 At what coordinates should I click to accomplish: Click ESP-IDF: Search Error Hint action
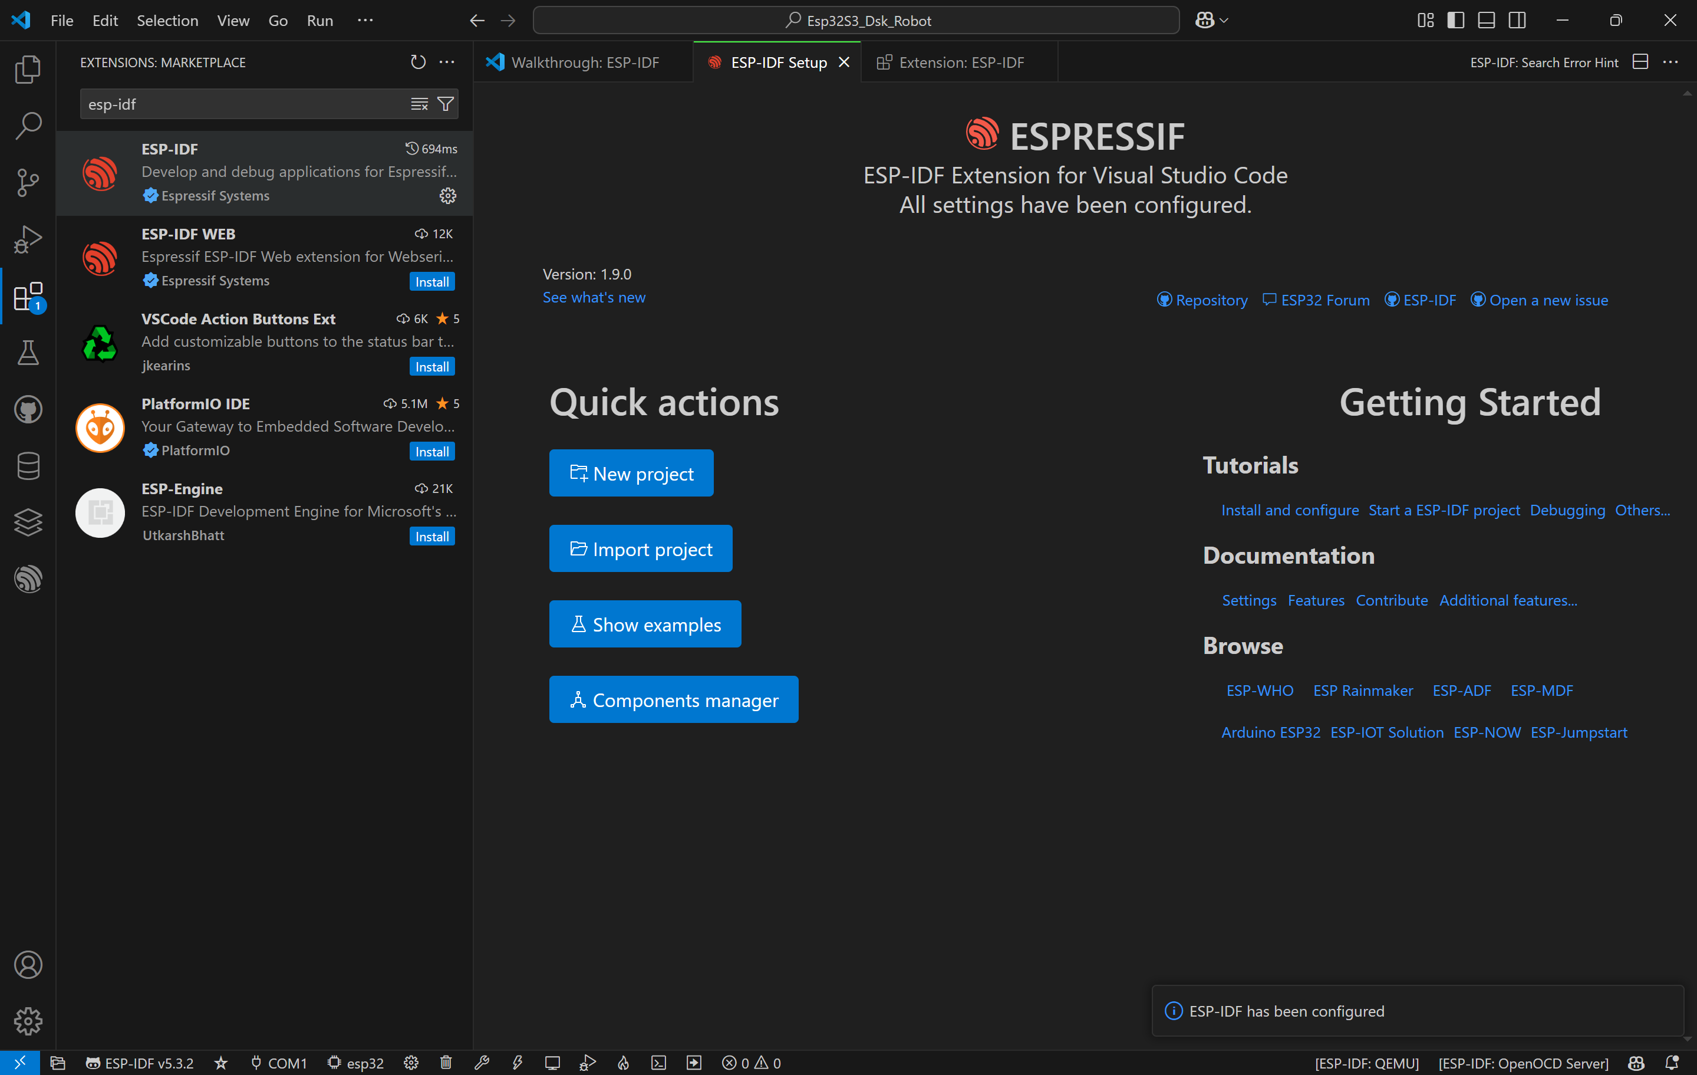tap(1543, 62)
